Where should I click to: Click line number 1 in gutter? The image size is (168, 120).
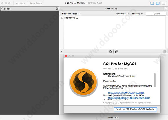[62, 18]
